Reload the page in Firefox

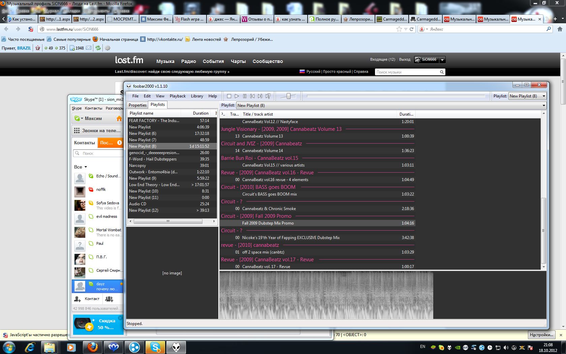pyautogui.click(x=411, y=29)
